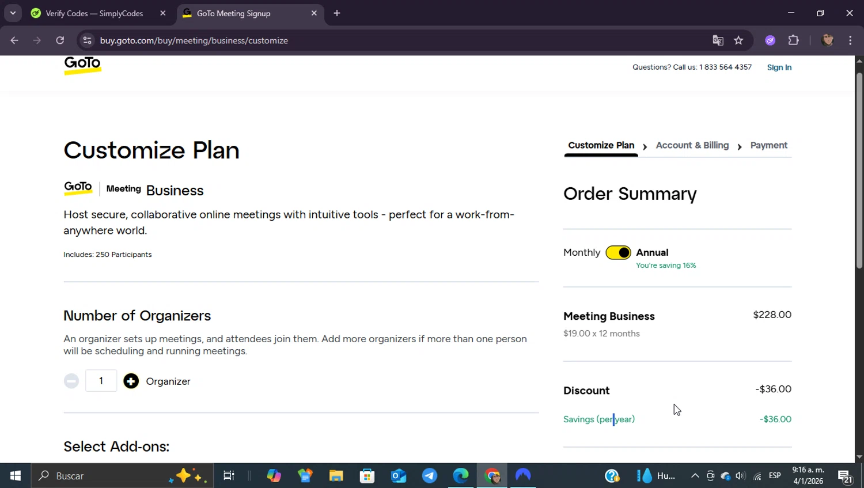View site information icon in address bar

pos(87,40)
